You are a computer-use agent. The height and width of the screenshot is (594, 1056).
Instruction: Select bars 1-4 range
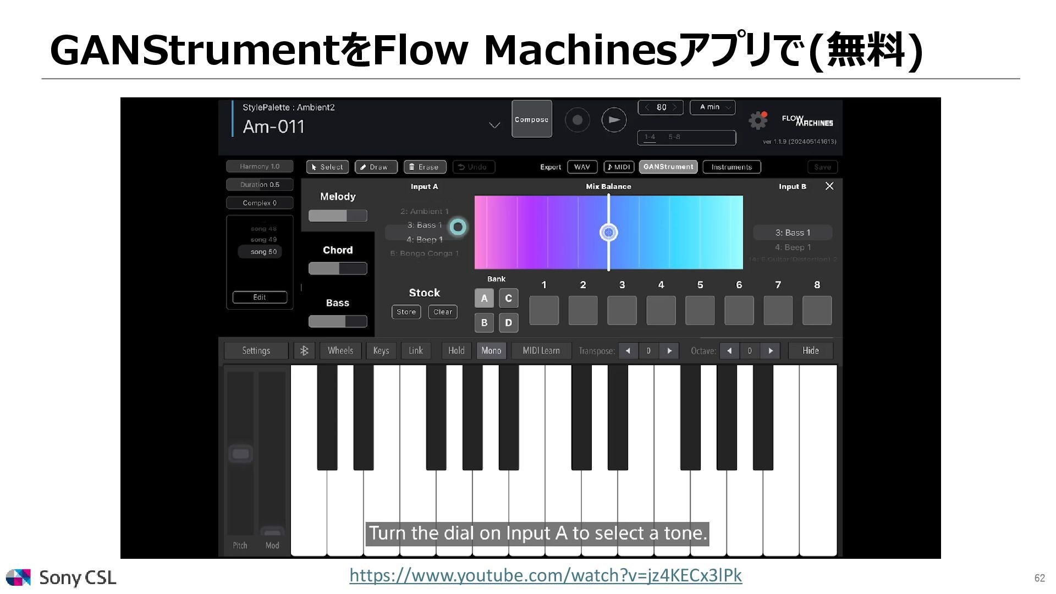pyautogui.click(x=650, y=137)
